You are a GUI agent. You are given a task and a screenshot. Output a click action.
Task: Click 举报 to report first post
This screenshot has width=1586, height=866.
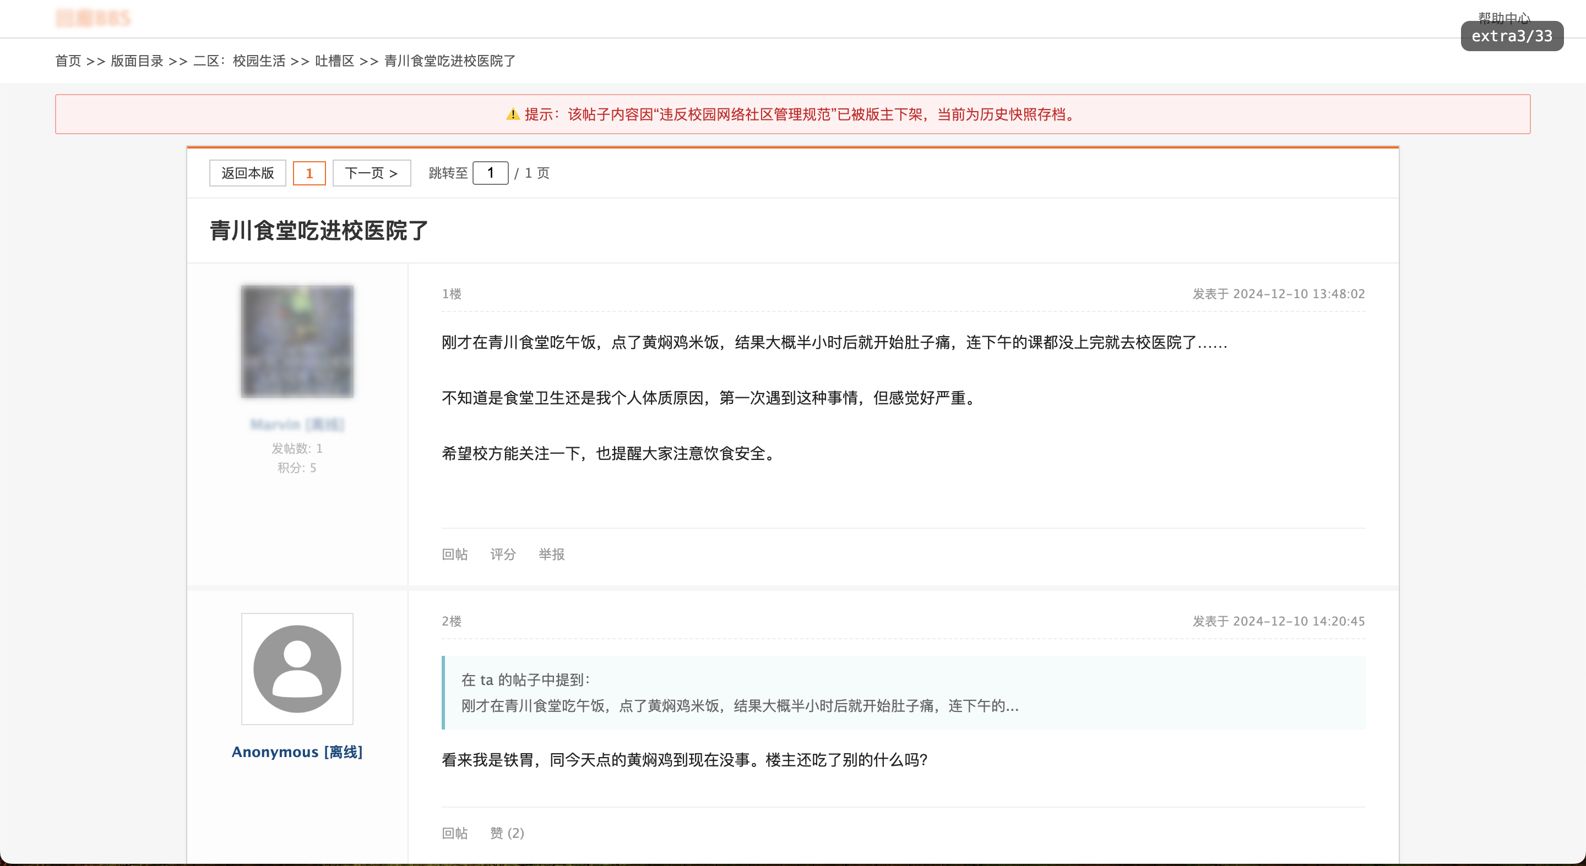tap(551, 554)
